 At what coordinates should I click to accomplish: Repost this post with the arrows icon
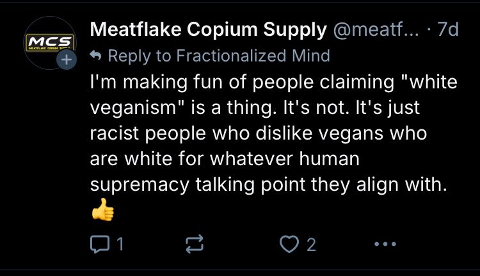tap(195, 244)
